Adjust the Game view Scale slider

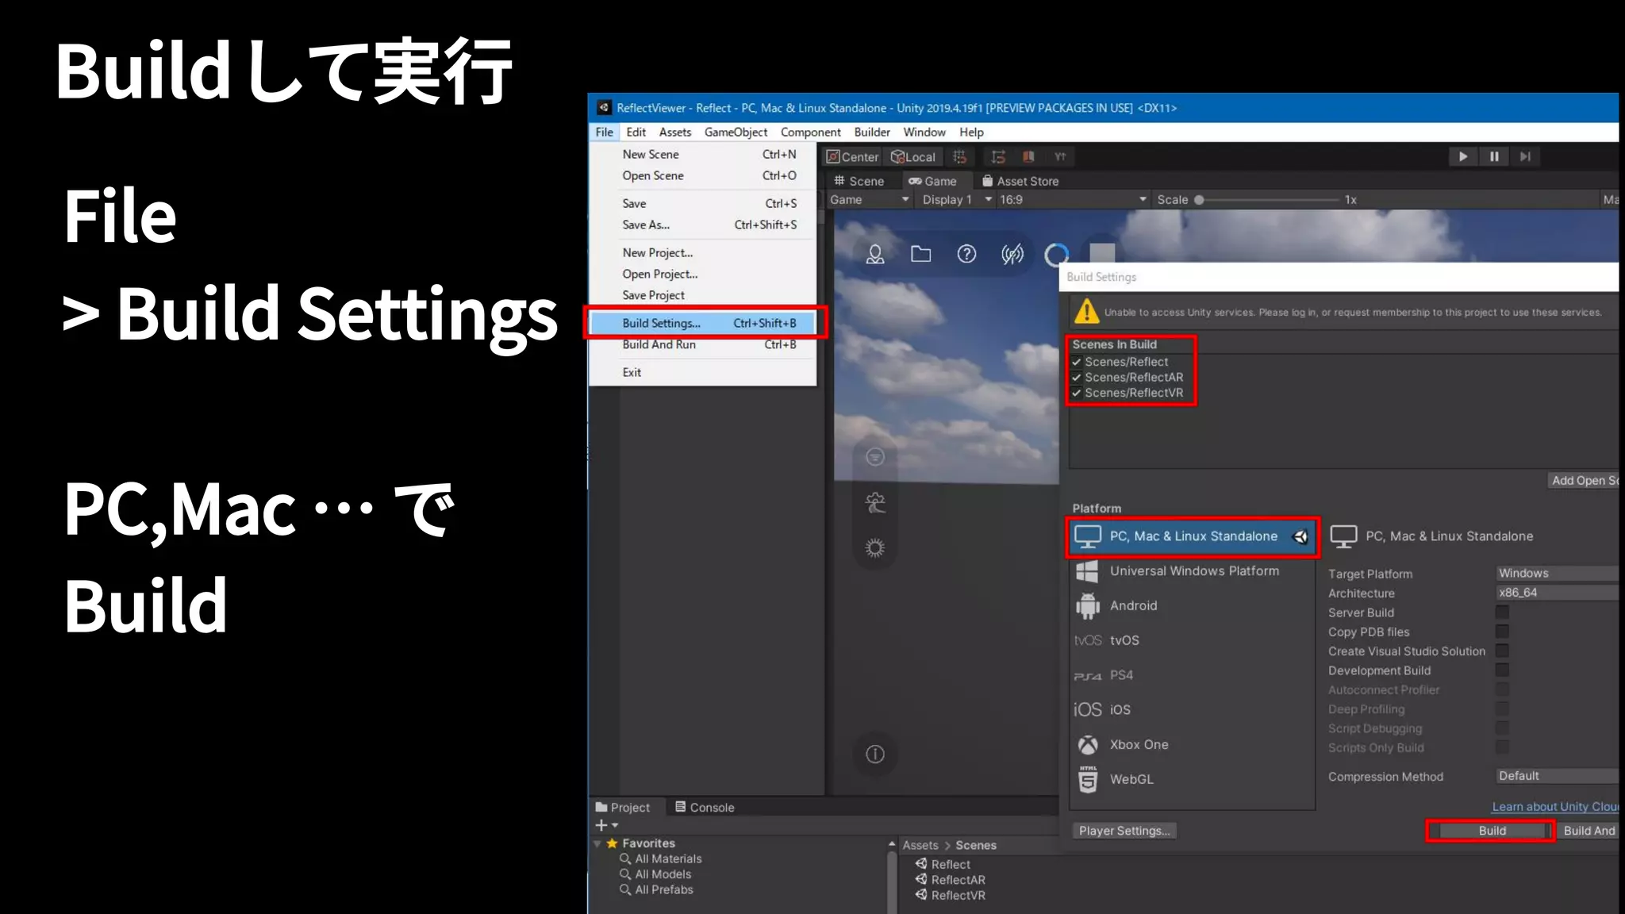pyautogui.click(x=1268, y=200)
